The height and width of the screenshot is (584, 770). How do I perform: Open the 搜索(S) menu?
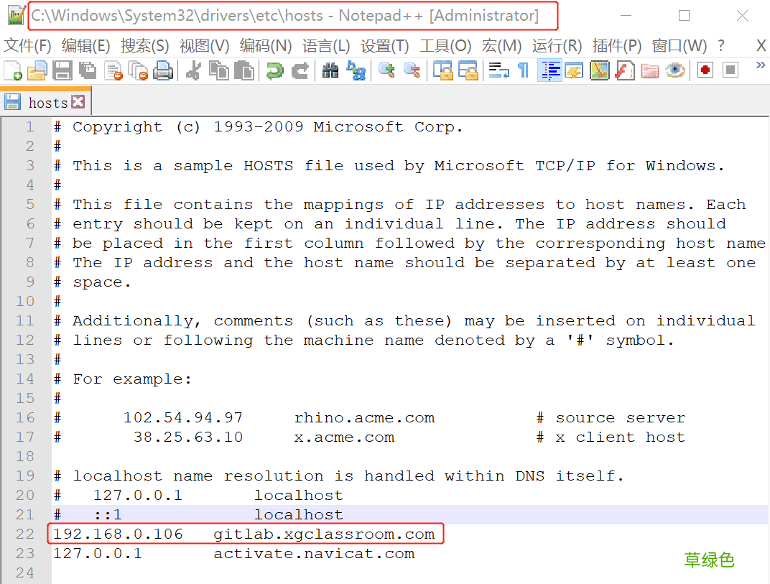(145, 46)
